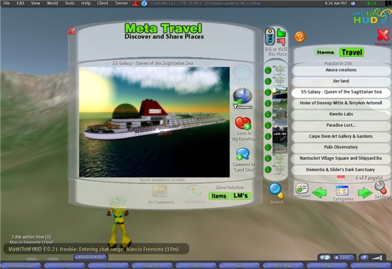Open the Edit menu

[20, 3]
